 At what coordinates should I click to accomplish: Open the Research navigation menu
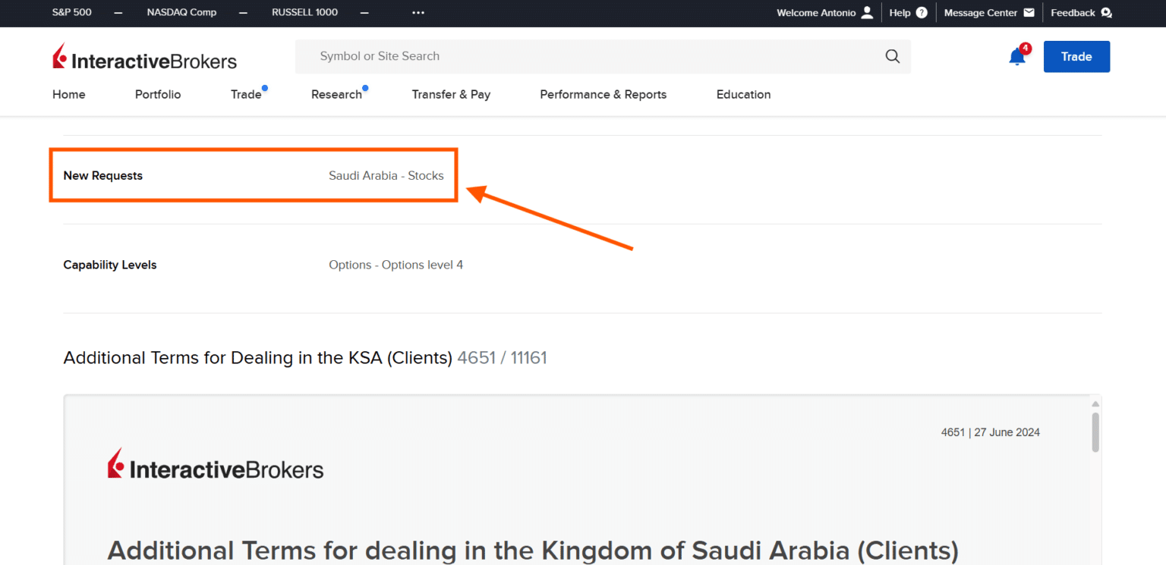(337, 94)
